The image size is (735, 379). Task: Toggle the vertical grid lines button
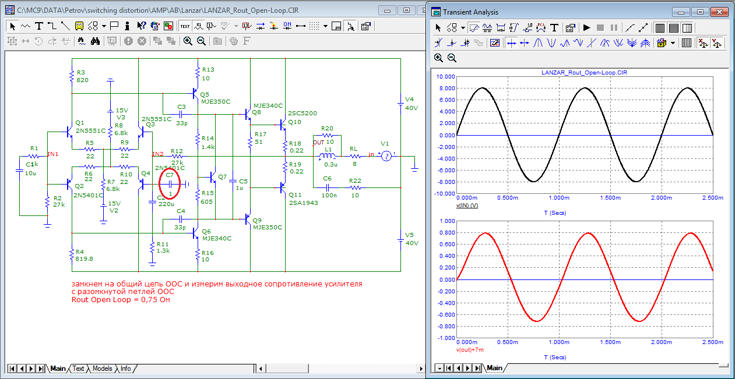[x=660, y=27]
